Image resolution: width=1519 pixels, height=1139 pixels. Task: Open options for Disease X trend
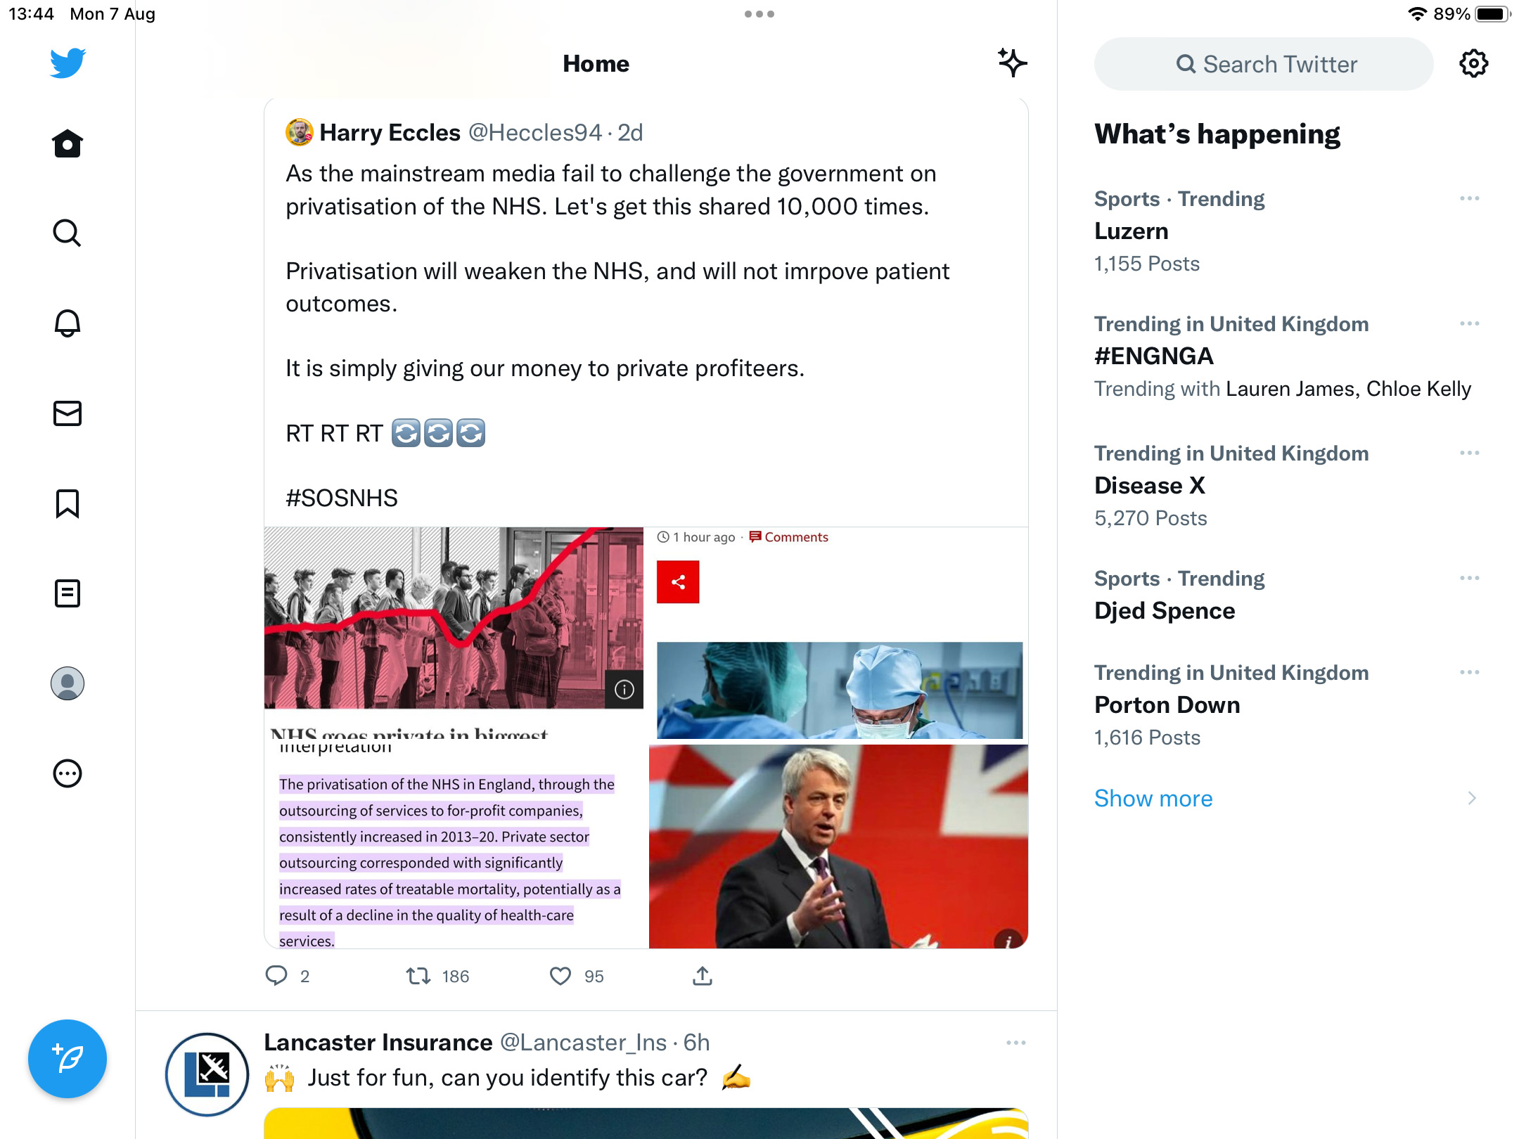(1470, 453)
